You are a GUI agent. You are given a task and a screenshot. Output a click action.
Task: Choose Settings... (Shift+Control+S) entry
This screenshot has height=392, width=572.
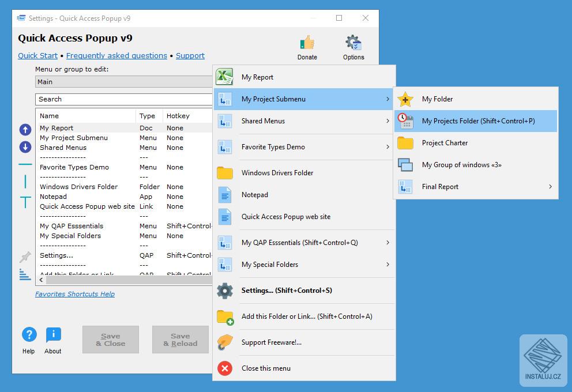coord(304,291)
